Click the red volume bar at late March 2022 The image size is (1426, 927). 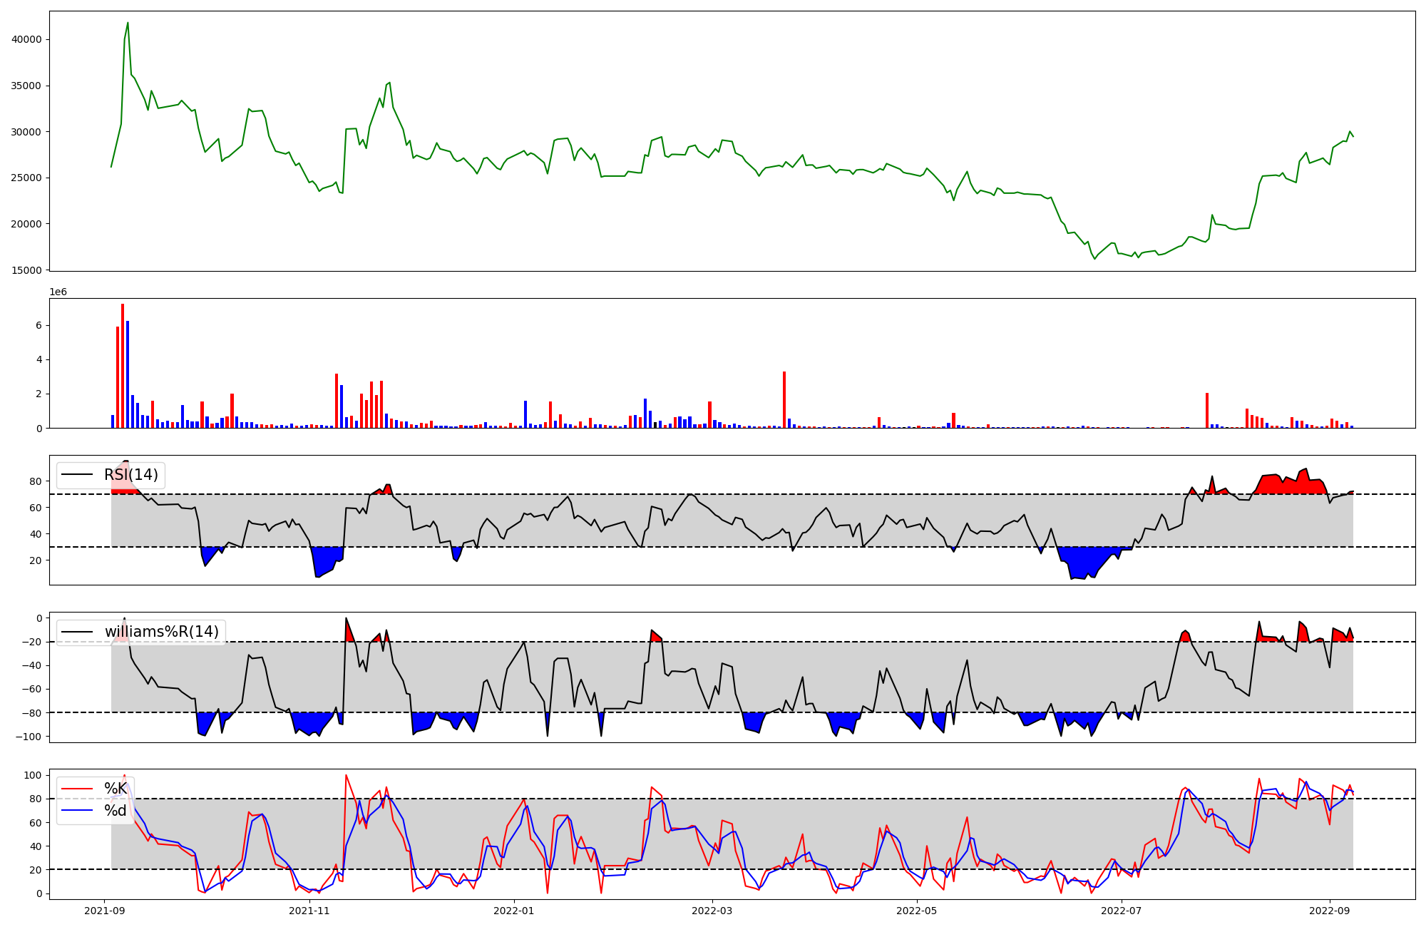click(784, 401)
